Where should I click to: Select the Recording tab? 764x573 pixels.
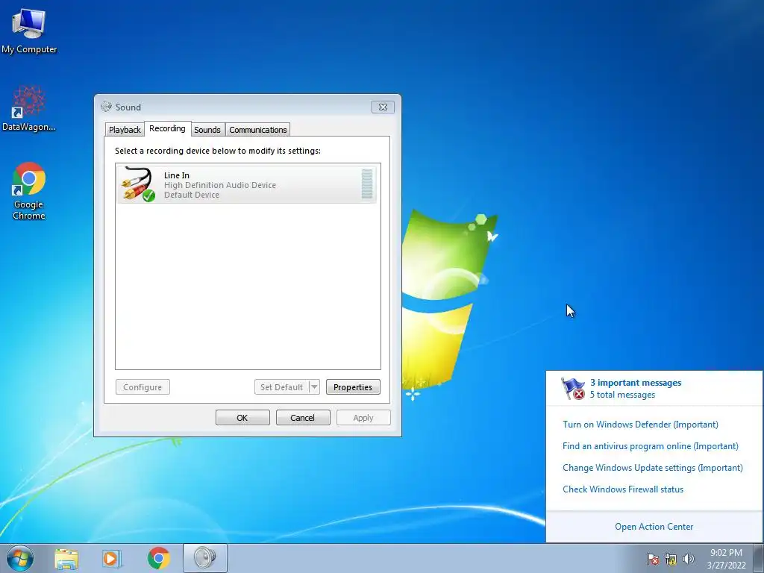167,128
